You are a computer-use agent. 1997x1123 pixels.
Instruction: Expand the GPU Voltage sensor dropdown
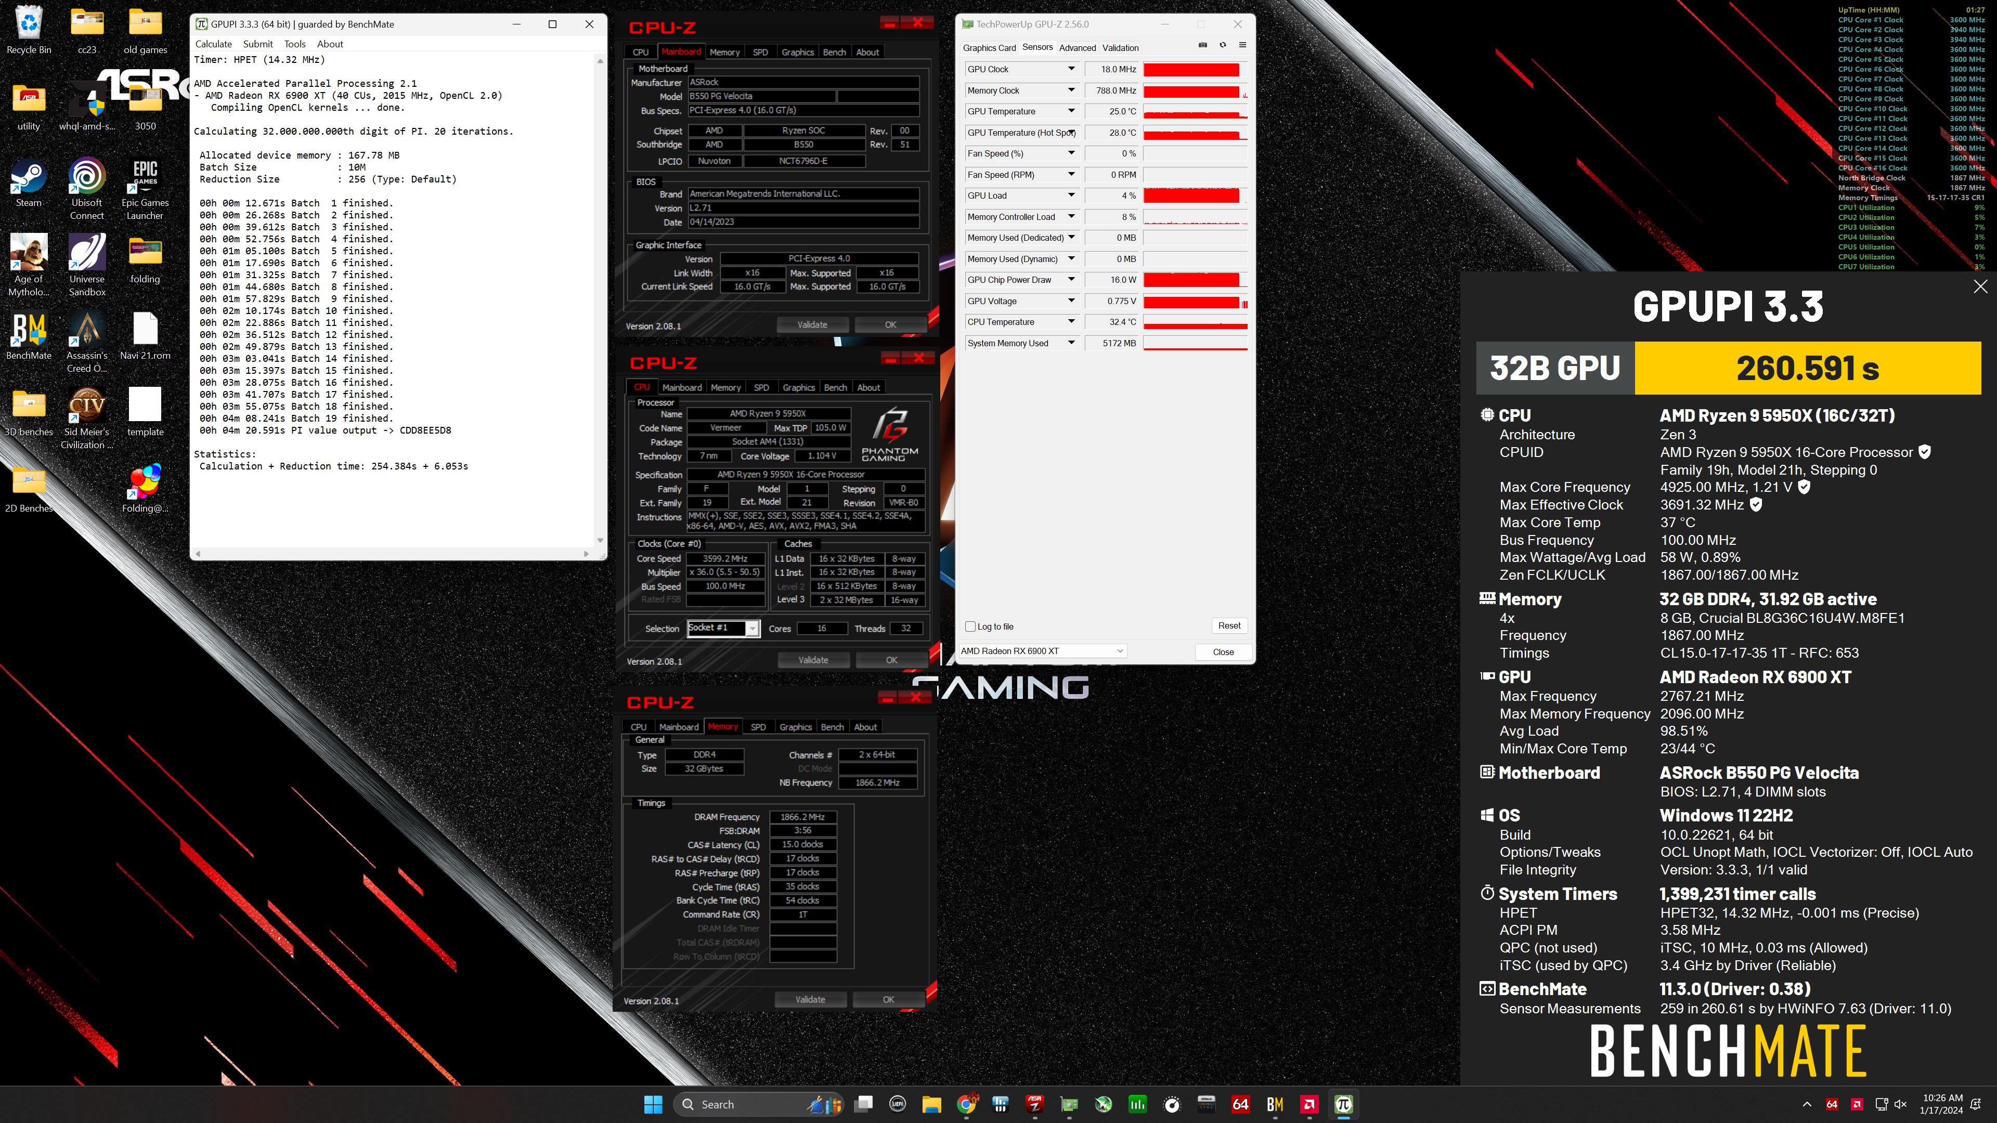click(x=1071, y=301)
